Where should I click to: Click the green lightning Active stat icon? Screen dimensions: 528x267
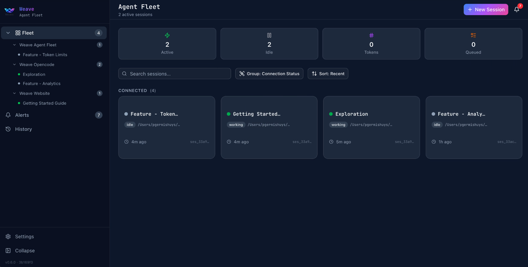coord(167,35)
